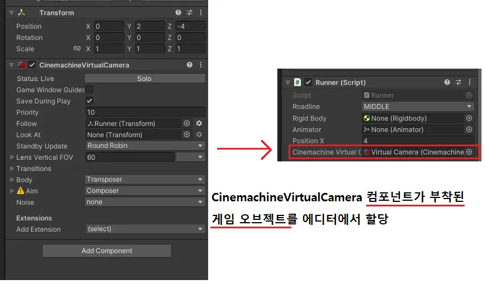Open Add Extension (select) dropdown
The image size is (486, 284).
pos(145,229)
